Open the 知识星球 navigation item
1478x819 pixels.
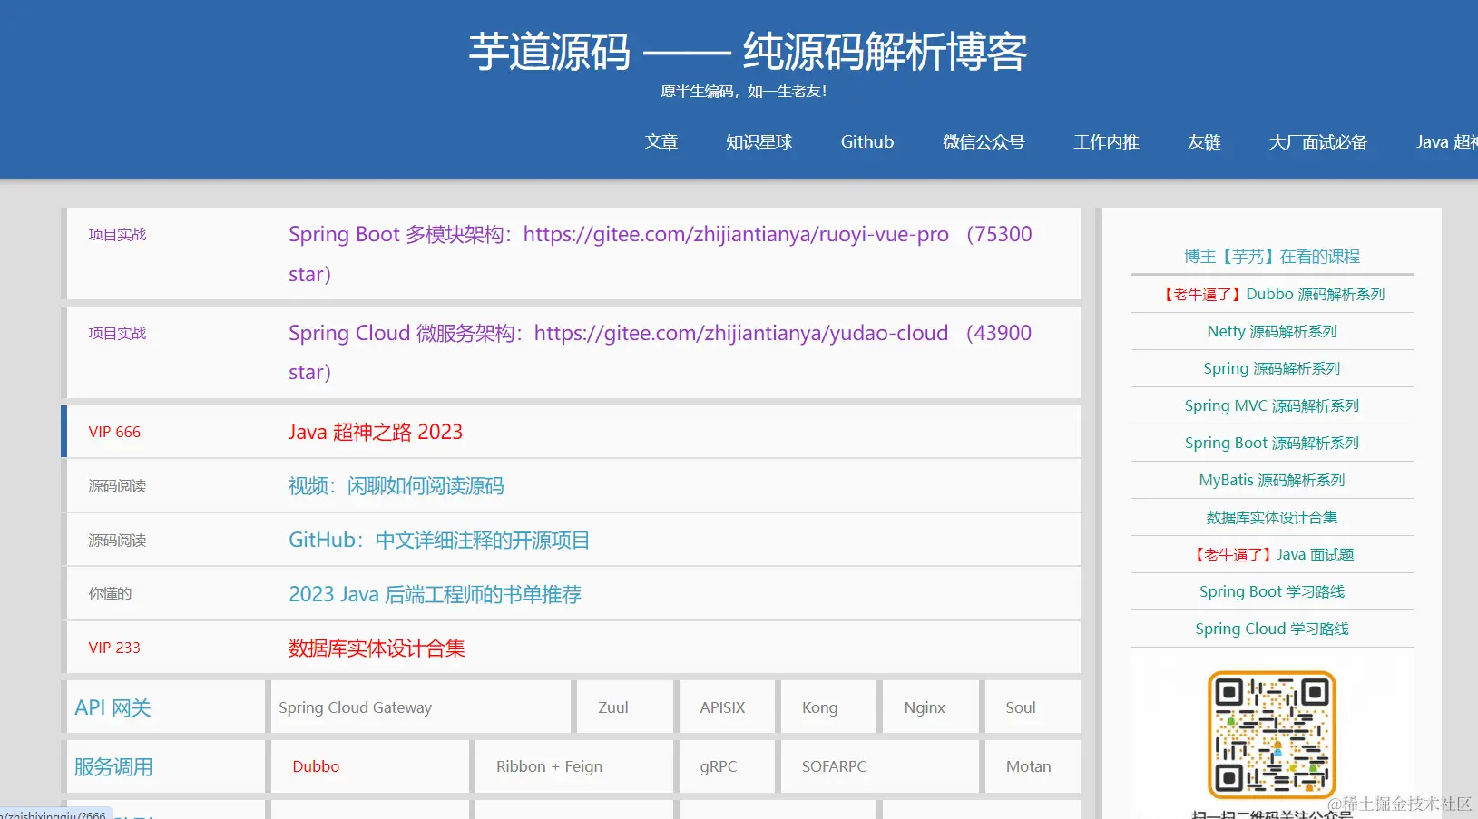coord(759,142)
